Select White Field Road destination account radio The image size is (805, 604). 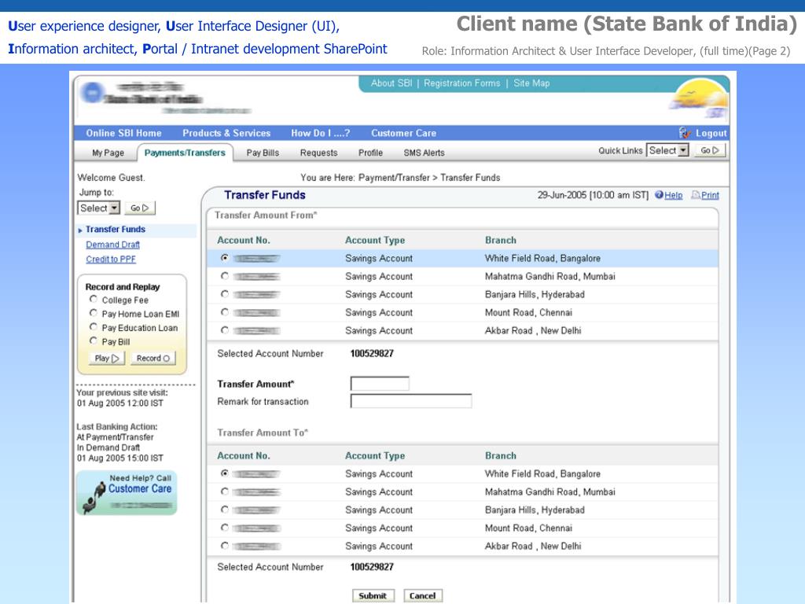[x=224, y=473]
